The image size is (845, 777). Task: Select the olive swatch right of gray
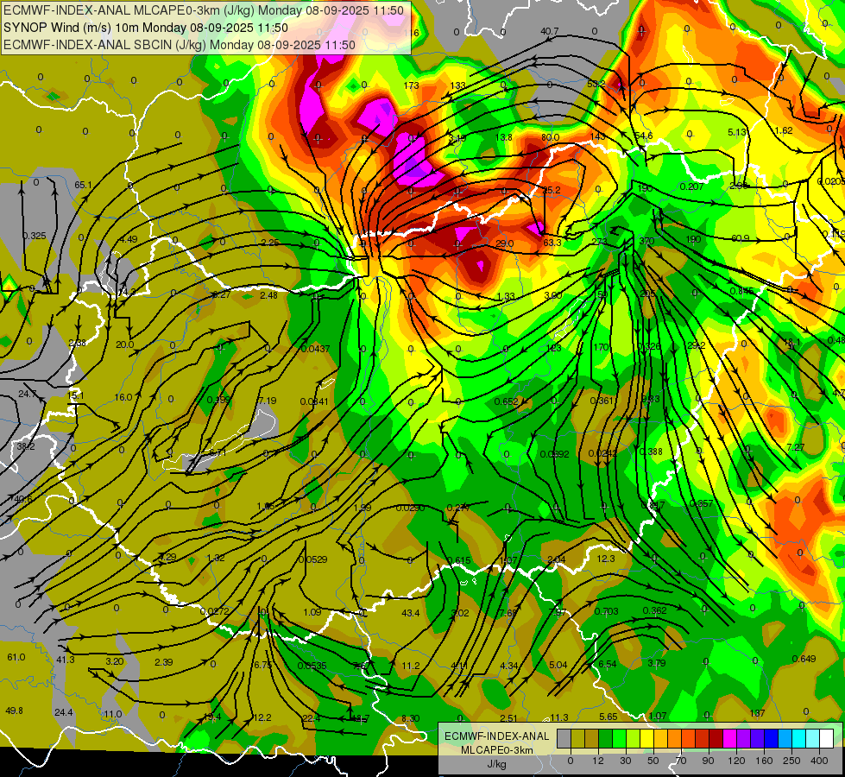577,738
